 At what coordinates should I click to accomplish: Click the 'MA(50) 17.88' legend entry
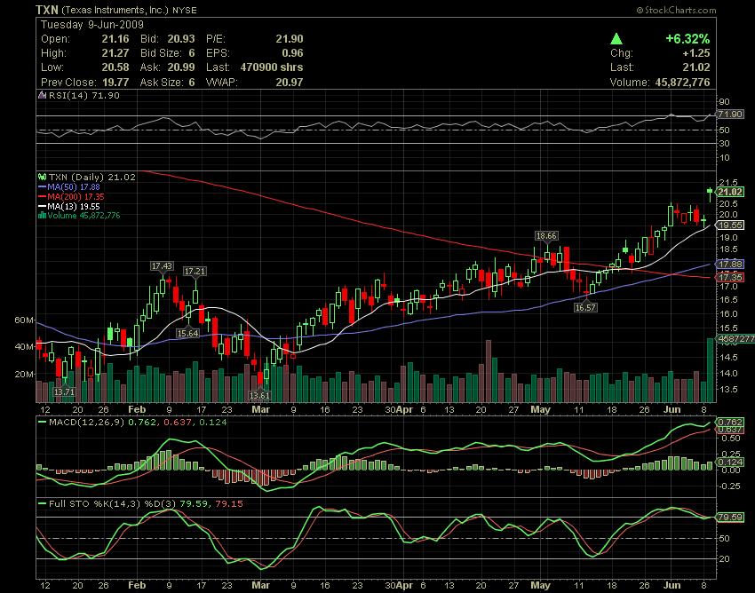74,186
